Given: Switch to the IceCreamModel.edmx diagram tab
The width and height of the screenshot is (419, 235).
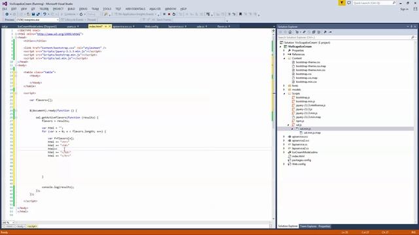Looking at the screenshot, I should click(x=37, y=26).
